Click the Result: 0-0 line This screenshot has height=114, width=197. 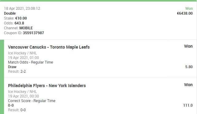(17, 110)
